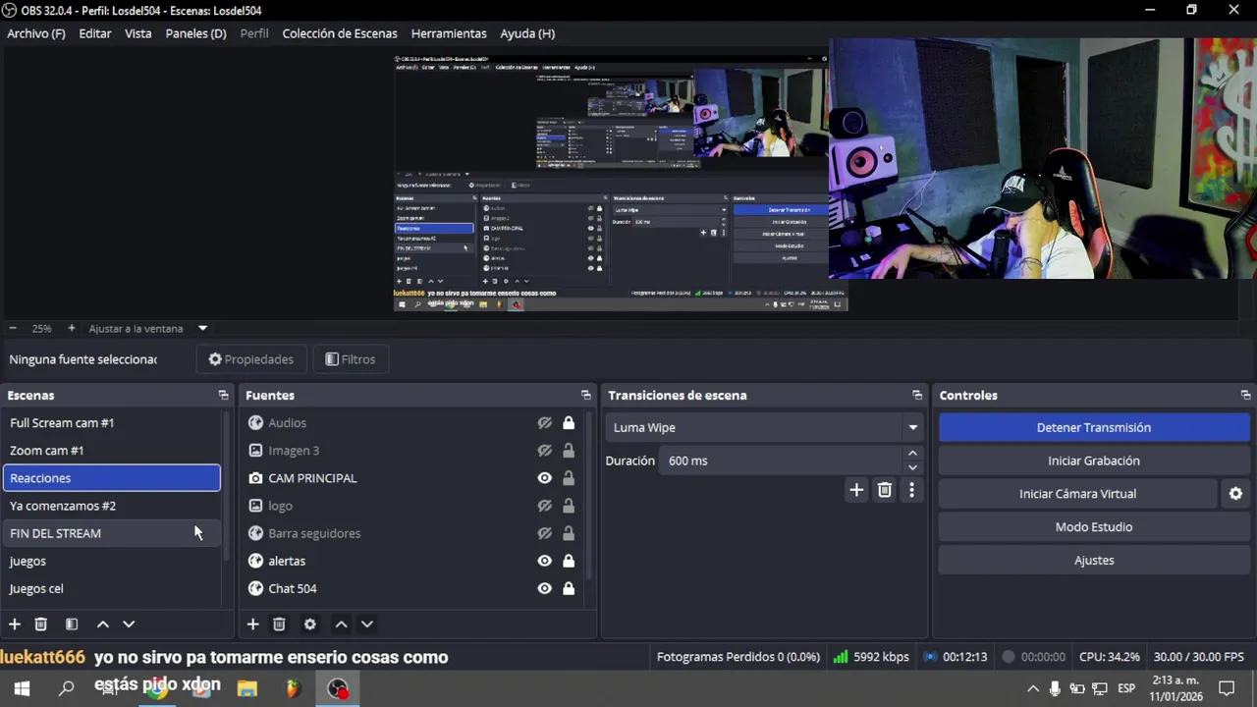Move source up in Fuentes toolbar
The image size is (1257, 707).
tap(341, 625)
